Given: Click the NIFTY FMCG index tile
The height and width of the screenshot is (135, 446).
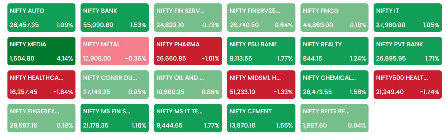Looking at the screenshot, I should click(x=334, y=18).
